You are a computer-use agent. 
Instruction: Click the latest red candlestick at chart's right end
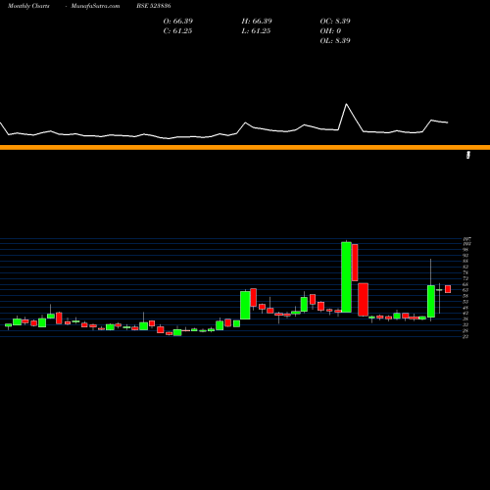pyautogui.click(x=448, y=289)
